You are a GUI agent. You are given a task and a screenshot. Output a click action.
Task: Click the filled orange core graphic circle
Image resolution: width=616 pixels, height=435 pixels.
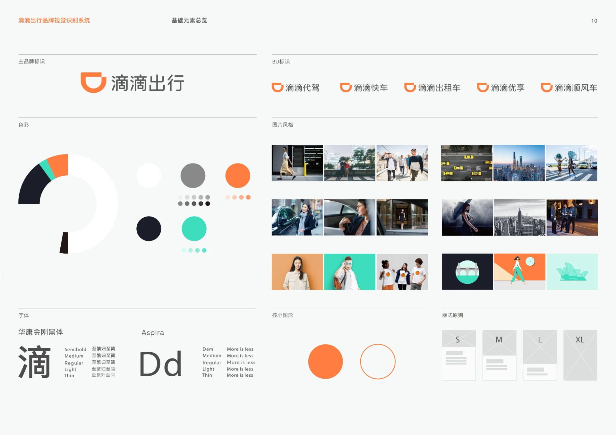325,361
